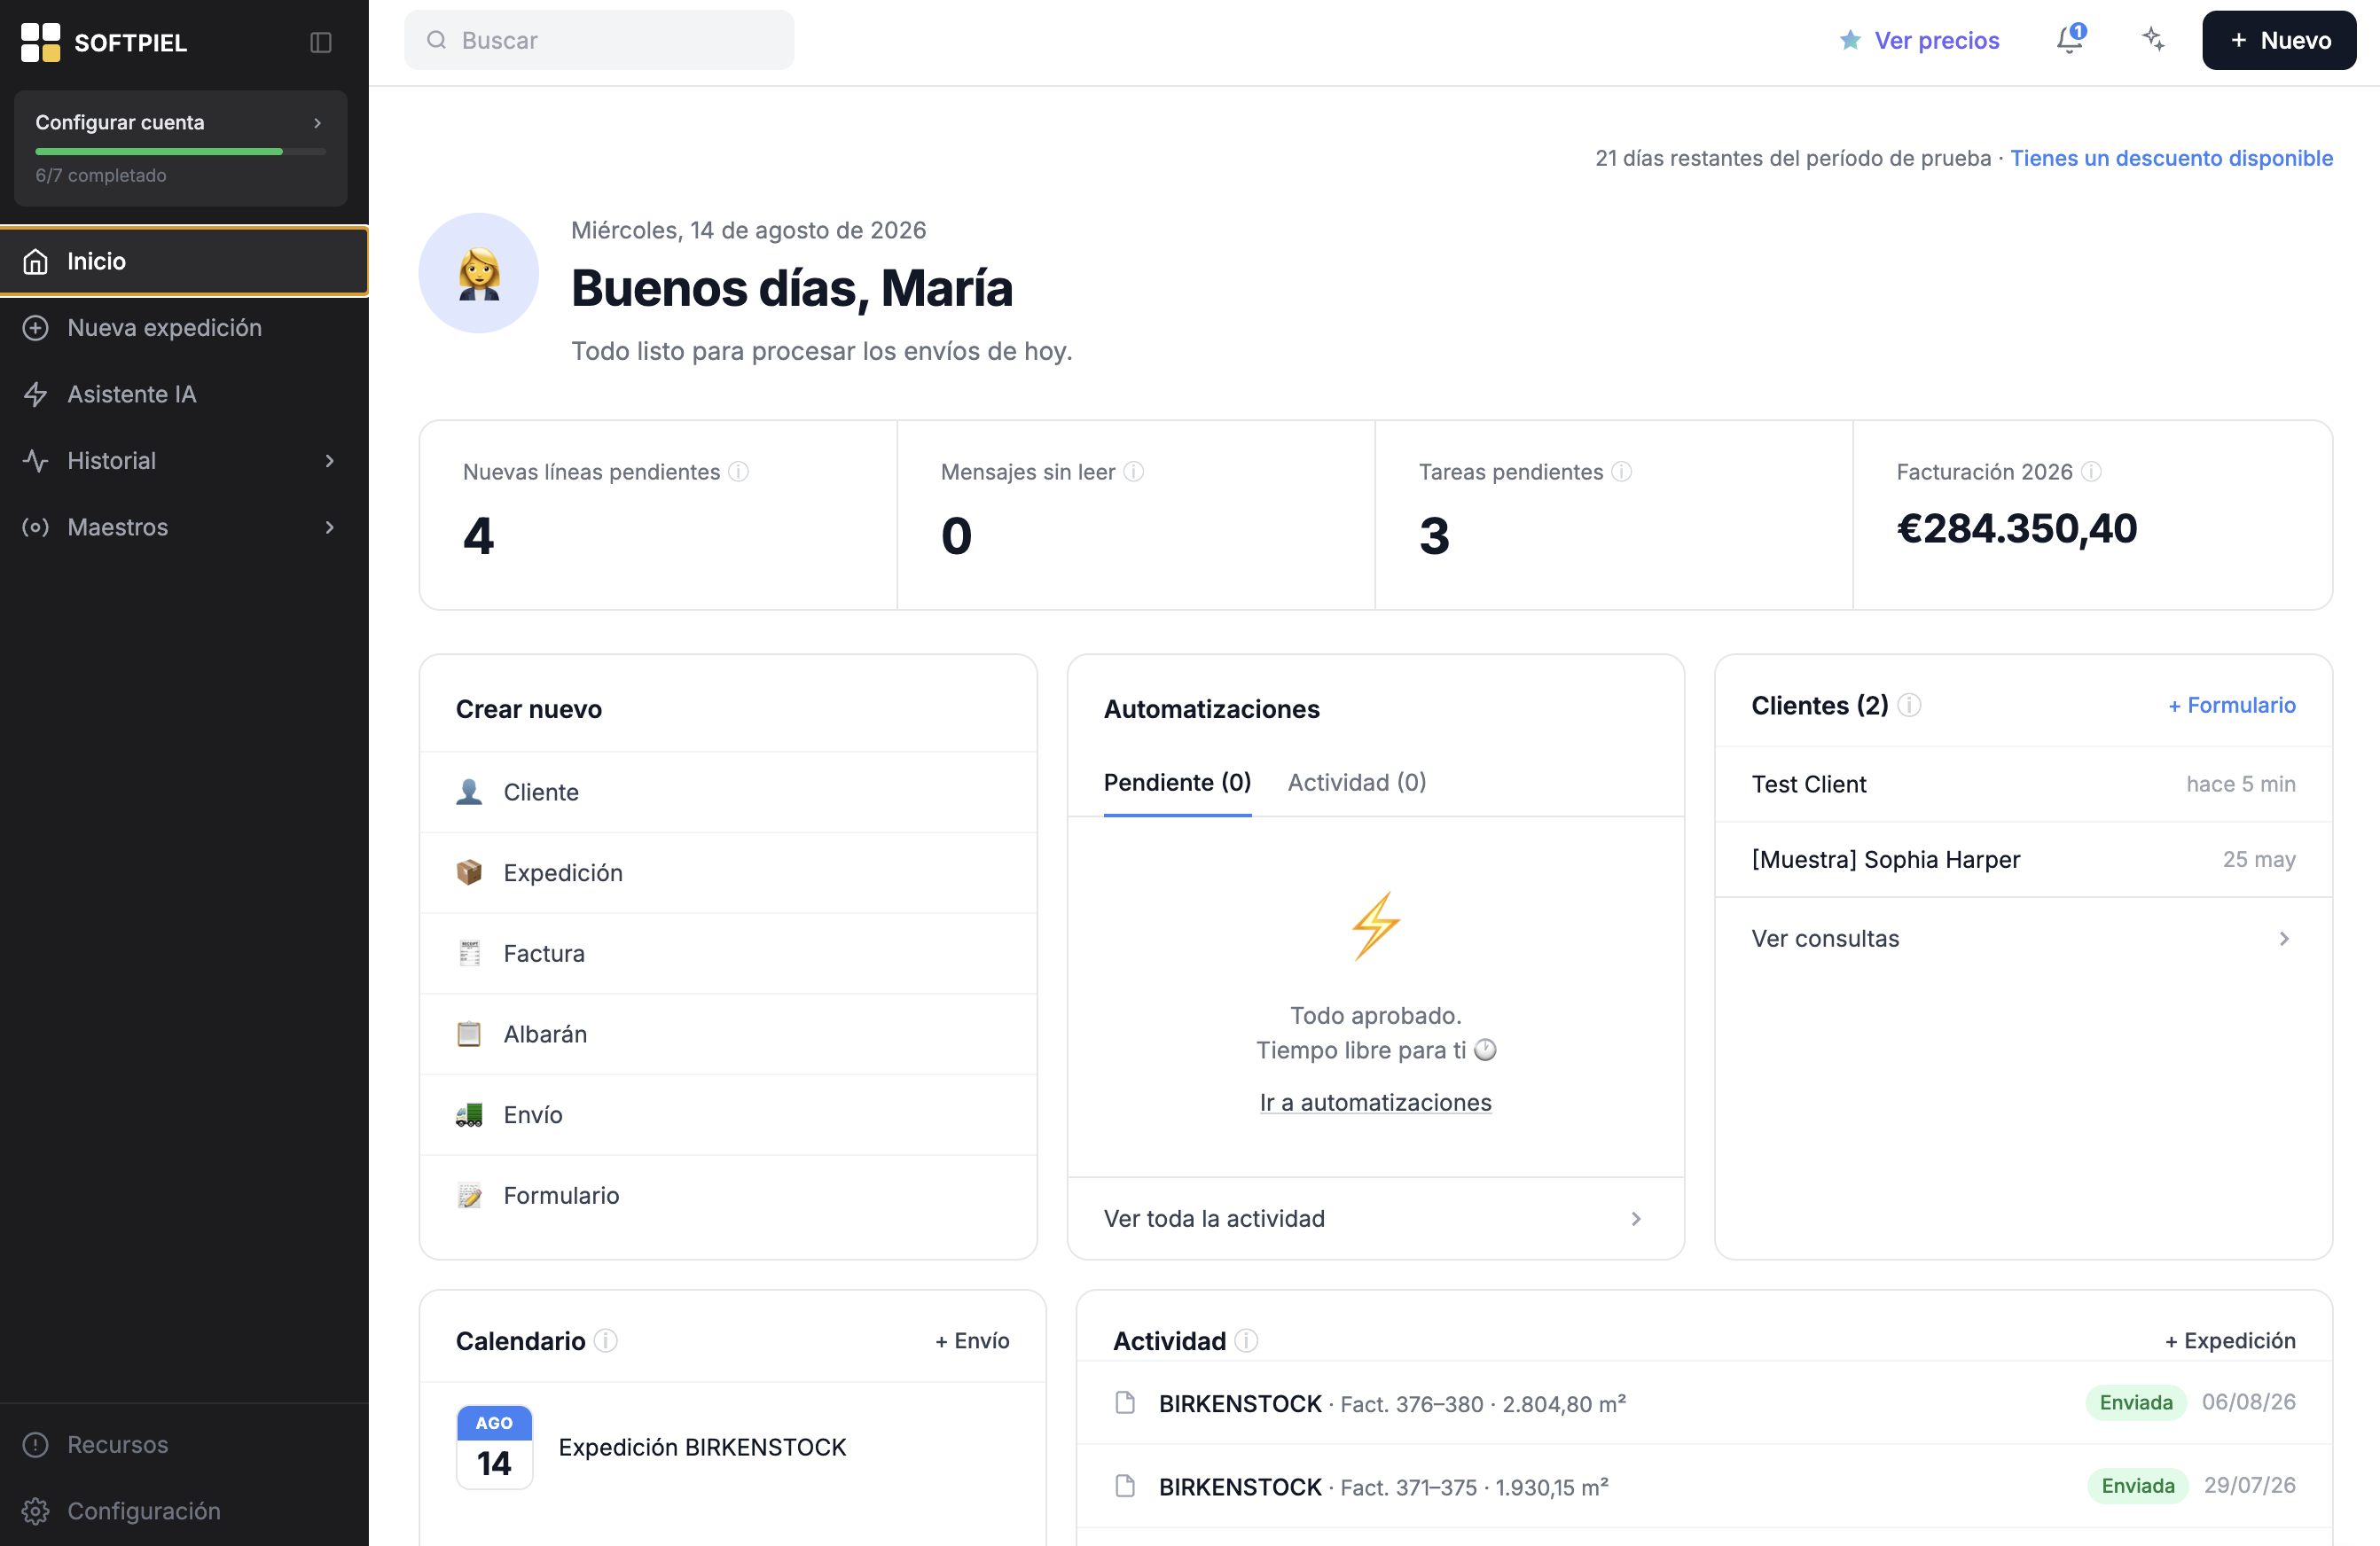
Task: Open Configuración in sidebar
Action: 184,1510
